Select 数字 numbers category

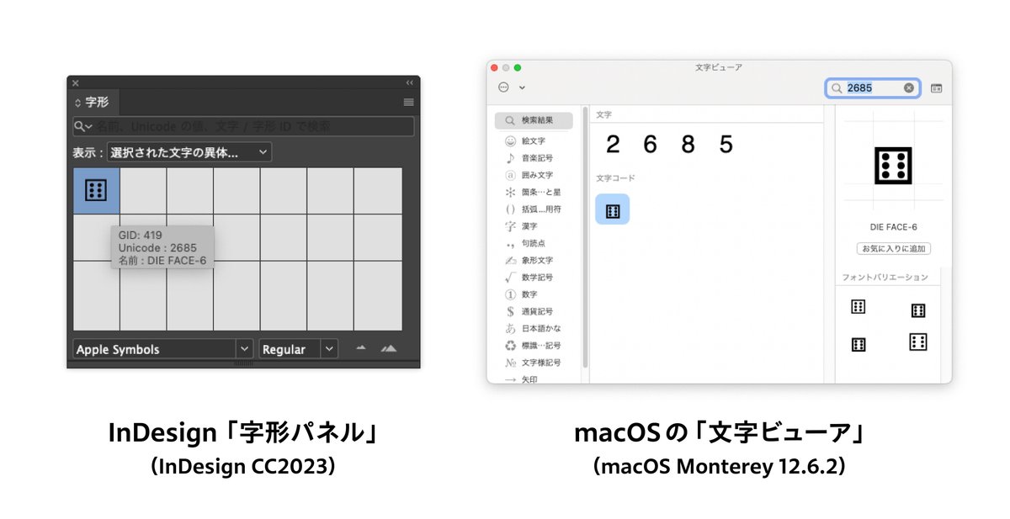[534, 294]
